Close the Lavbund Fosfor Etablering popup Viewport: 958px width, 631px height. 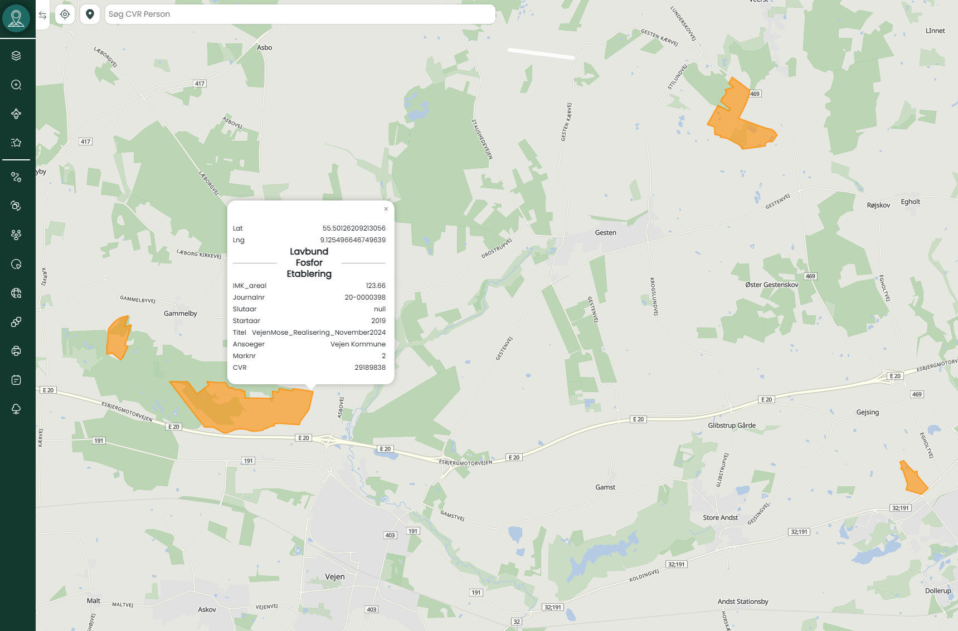click(x=386, y=209)
